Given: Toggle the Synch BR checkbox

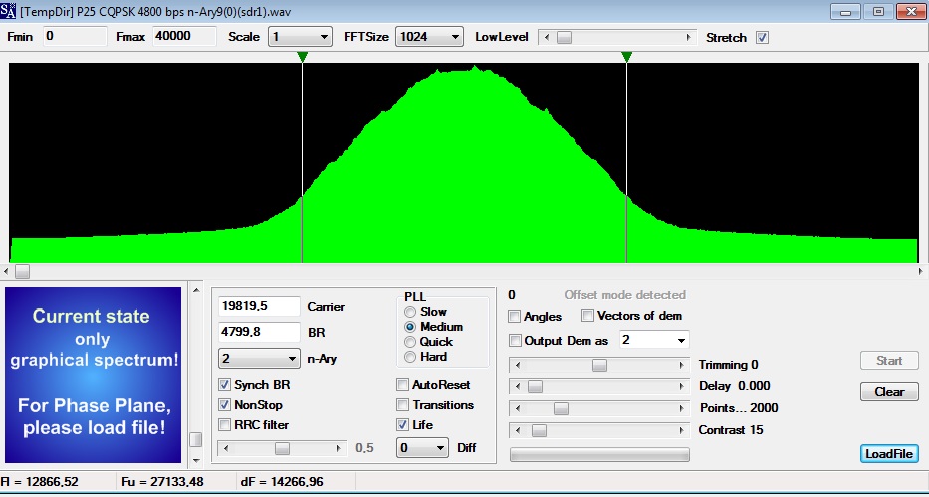Looking at the screenshot, I should click(225, 385).
